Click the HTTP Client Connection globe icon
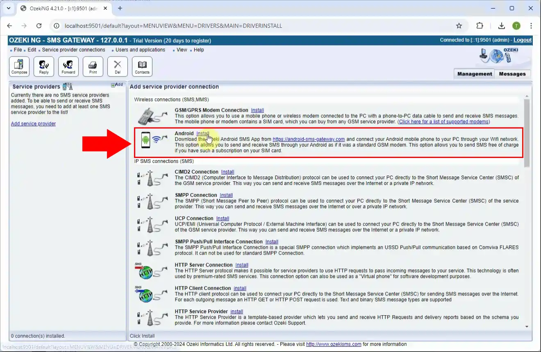The width and height of the screenshot is (541, 352). point(151,294)
